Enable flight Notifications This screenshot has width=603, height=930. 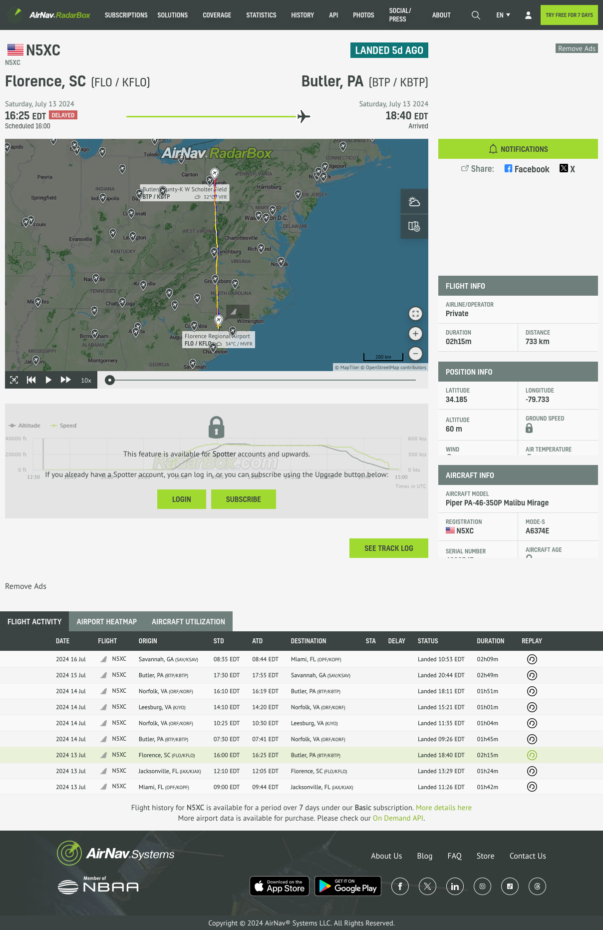coord(518,149)
